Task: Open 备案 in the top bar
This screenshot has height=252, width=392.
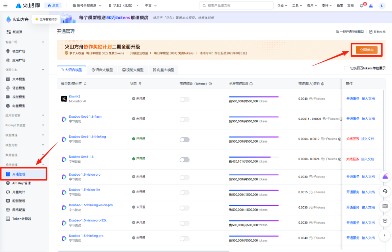Action: tap(340, 5)
